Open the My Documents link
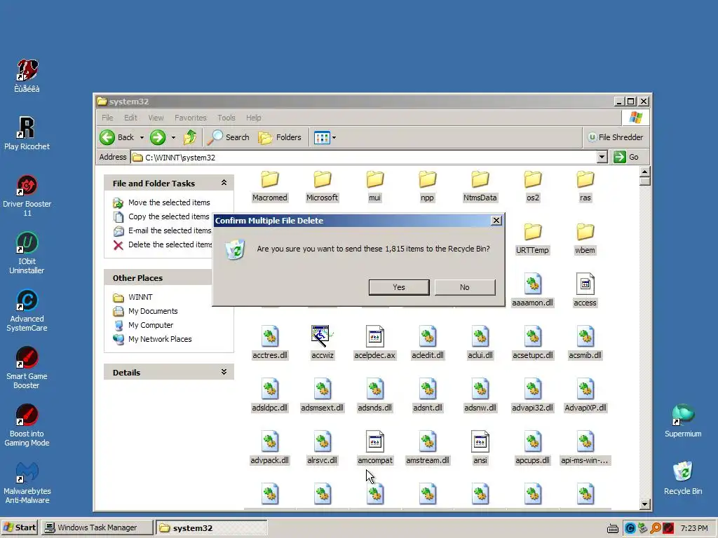Viewport: 718px width, 538px height. pyautogui.click(x=153, y=311)
